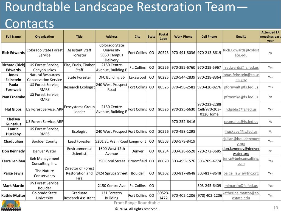Click the Colorado State Forest Service cell

[x=44, y=52]
